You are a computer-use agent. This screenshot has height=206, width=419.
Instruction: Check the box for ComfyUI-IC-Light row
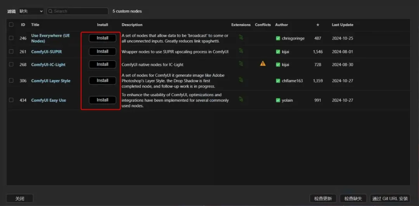point(11,64)
